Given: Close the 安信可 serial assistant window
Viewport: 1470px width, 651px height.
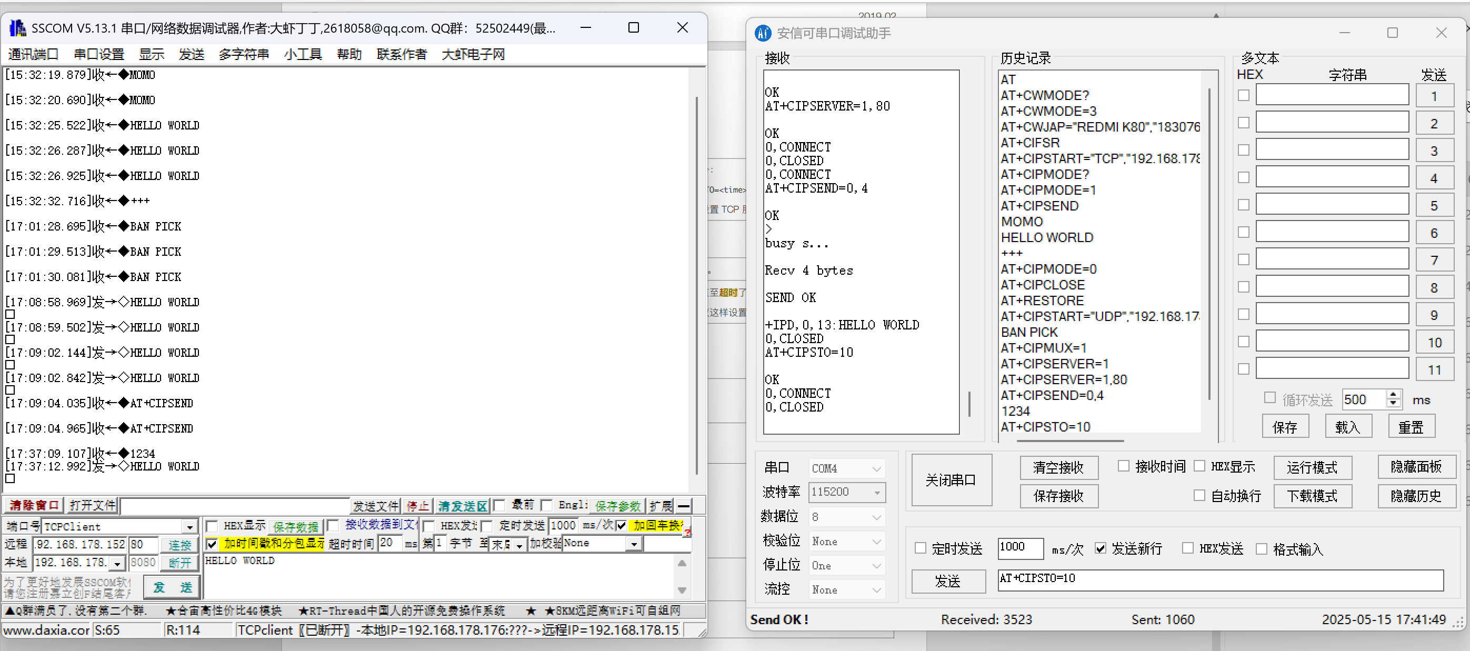Looking at the screenshot, I should (1441, 33).
